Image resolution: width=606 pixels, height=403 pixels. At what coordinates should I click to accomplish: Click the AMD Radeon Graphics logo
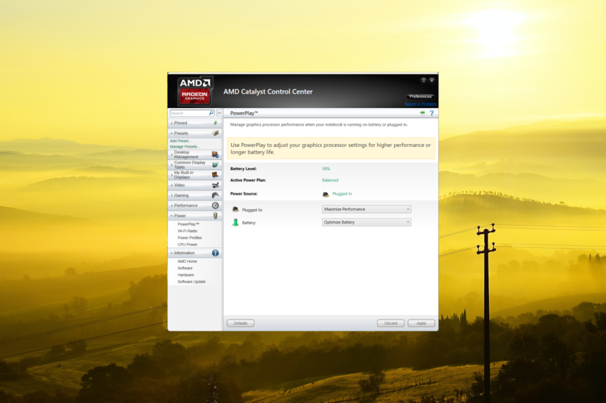(195, 91)
